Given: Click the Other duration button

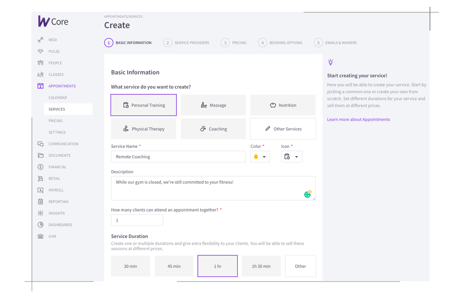Looking at the screenshot, I should tap(300, 266).
